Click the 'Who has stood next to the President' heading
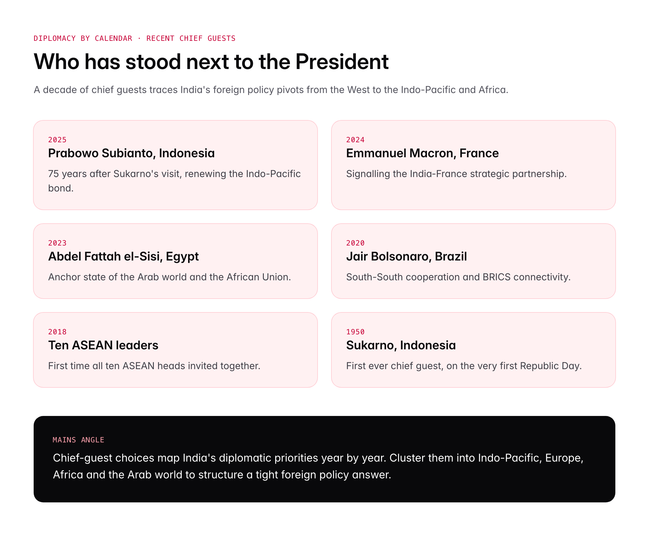Image resolution: width=649 pixels, height=536 pixels. tap(211, 62)
